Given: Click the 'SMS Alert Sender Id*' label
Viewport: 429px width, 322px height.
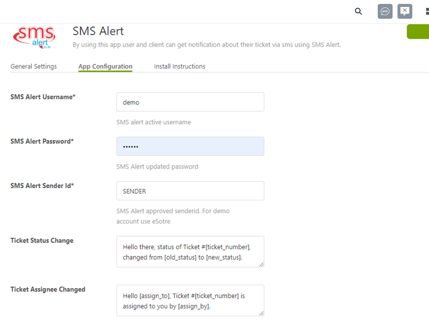Looking at the screenshot, I should [42, 186].
